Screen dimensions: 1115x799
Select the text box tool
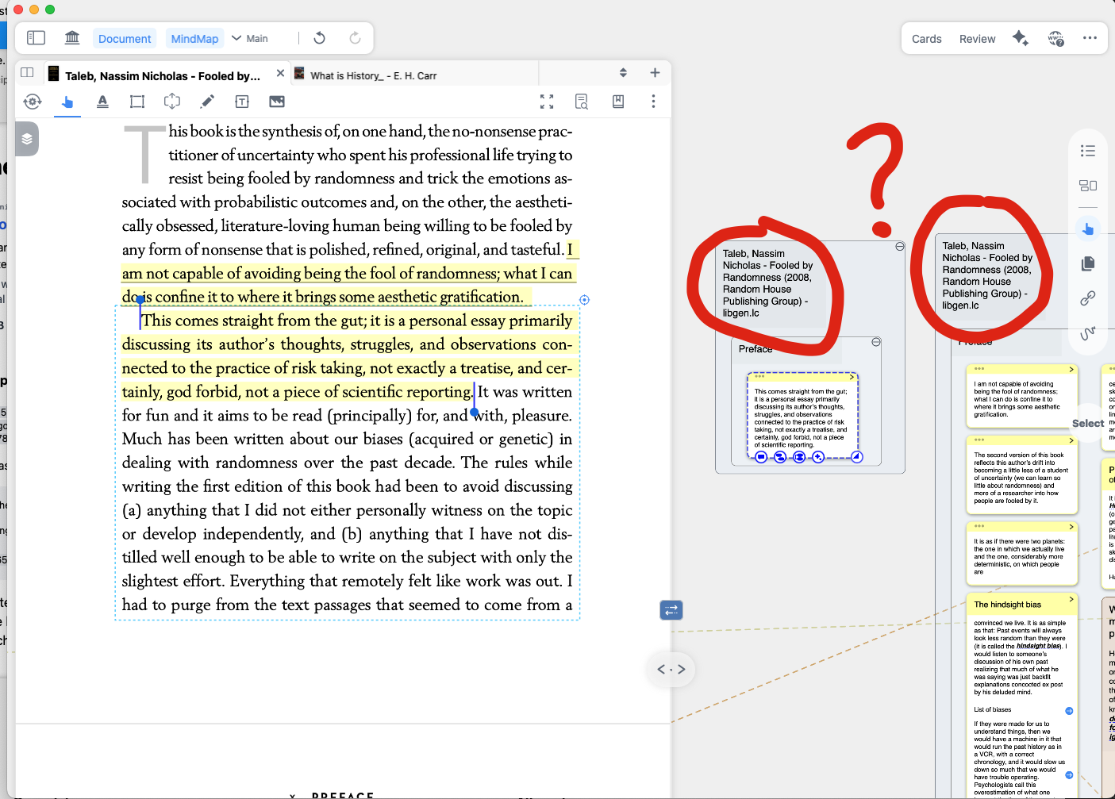[242, 102]
